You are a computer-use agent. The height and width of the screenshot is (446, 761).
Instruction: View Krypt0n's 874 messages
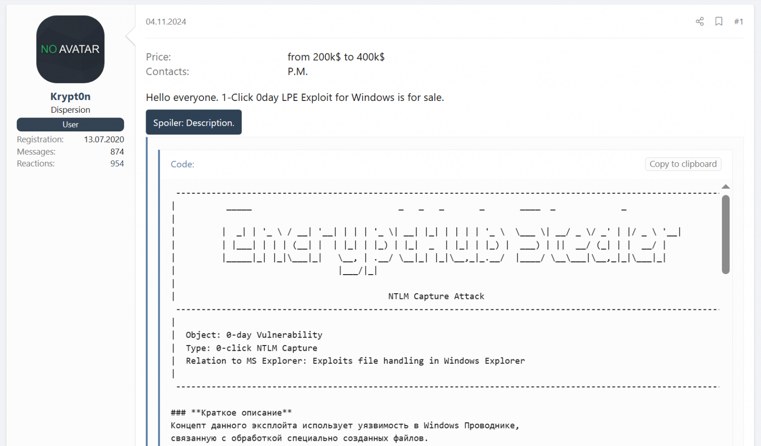[117, 151]
